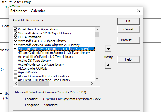
Task: Click the horizontal scroll right arrow
Action: [92, 83]
